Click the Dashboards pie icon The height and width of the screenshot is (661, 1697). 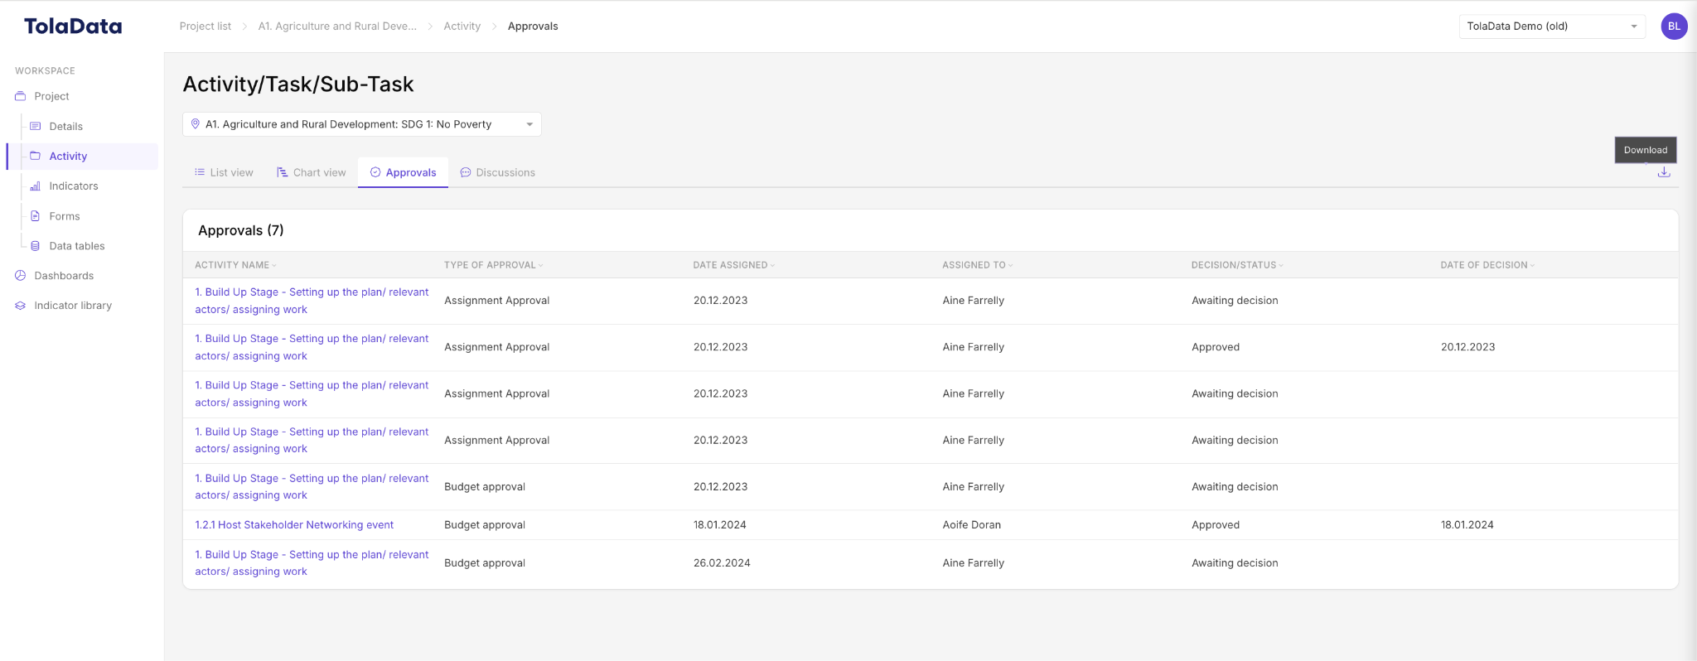[21, 276]
